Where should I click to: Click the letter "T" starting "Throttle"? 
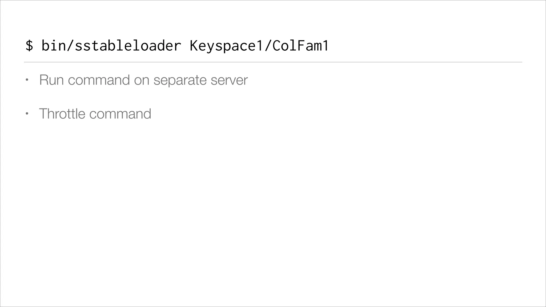43,114
